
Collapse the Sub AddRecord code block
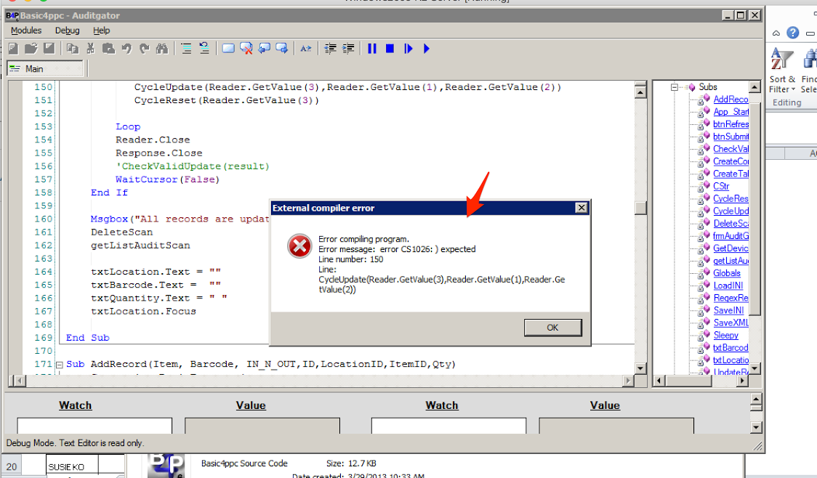[60, 365]
